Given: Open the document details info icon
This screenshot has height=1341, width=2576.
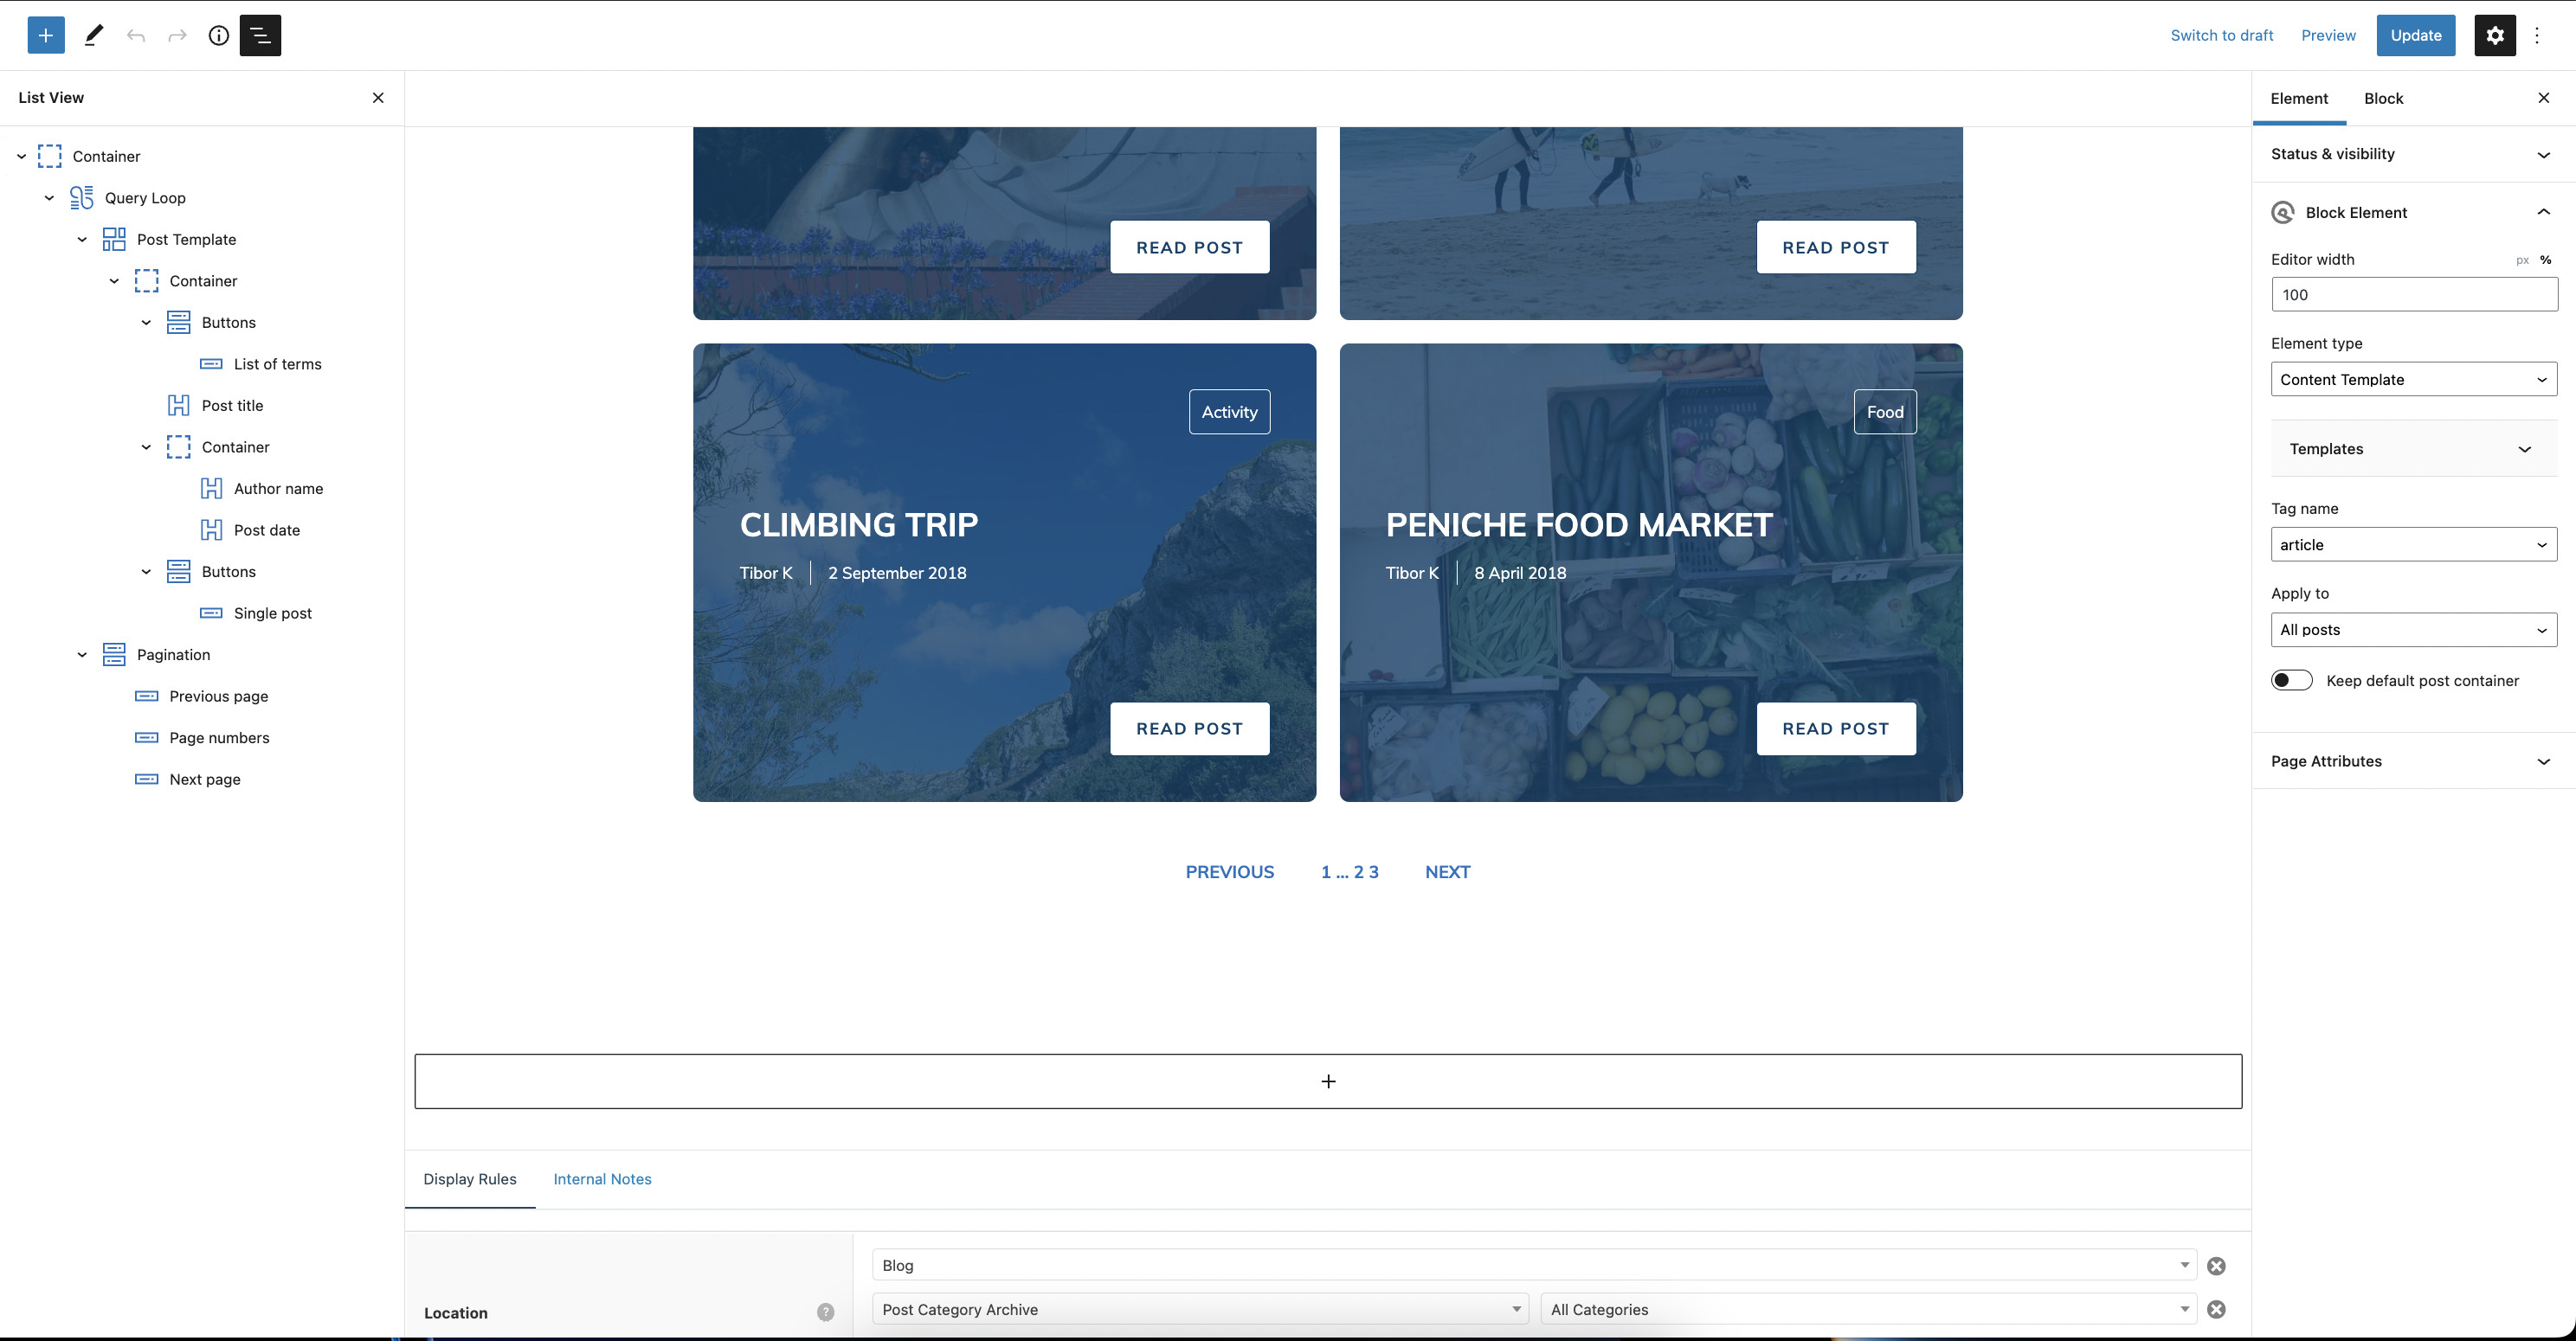Looking at the screenshot, I should 219,36.
